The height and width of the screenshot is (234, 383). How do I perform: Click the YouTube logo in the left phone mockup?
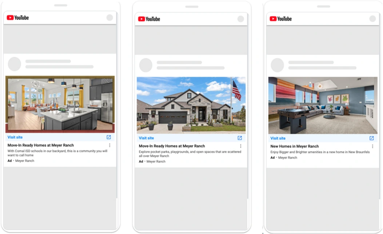click(x=17, y=17)
